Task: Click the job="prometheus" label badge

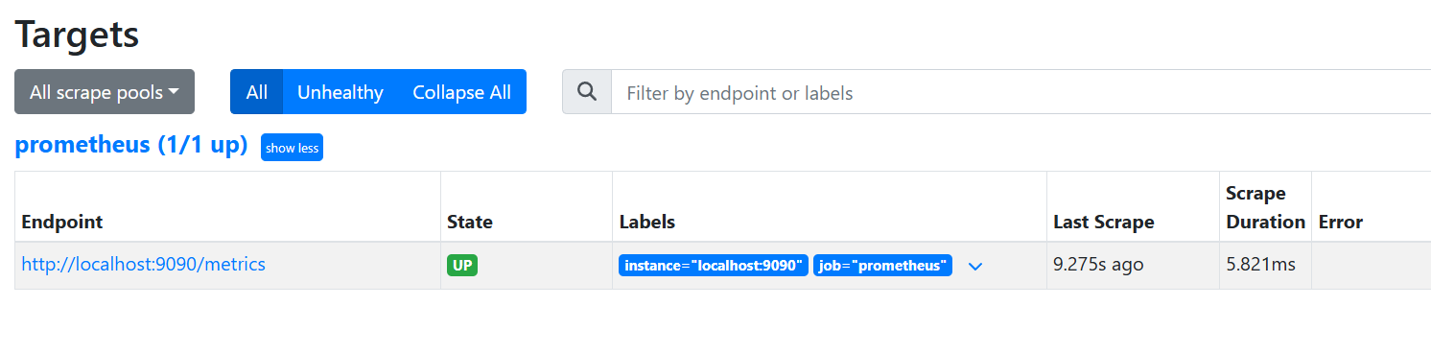Action: [x=882, y=266]
